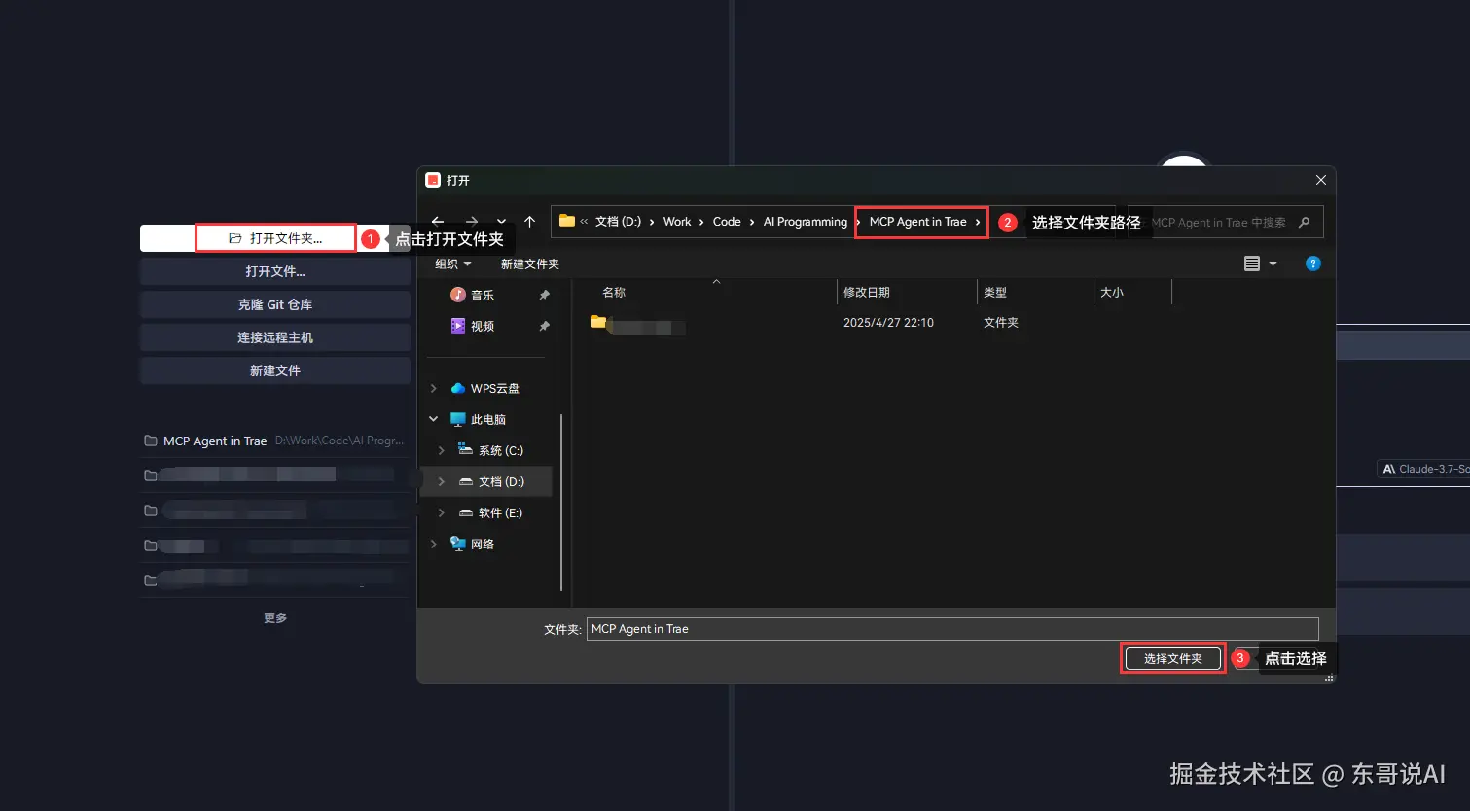Click 新建文件夹 in the dialog toolbar

pos(530,264)
